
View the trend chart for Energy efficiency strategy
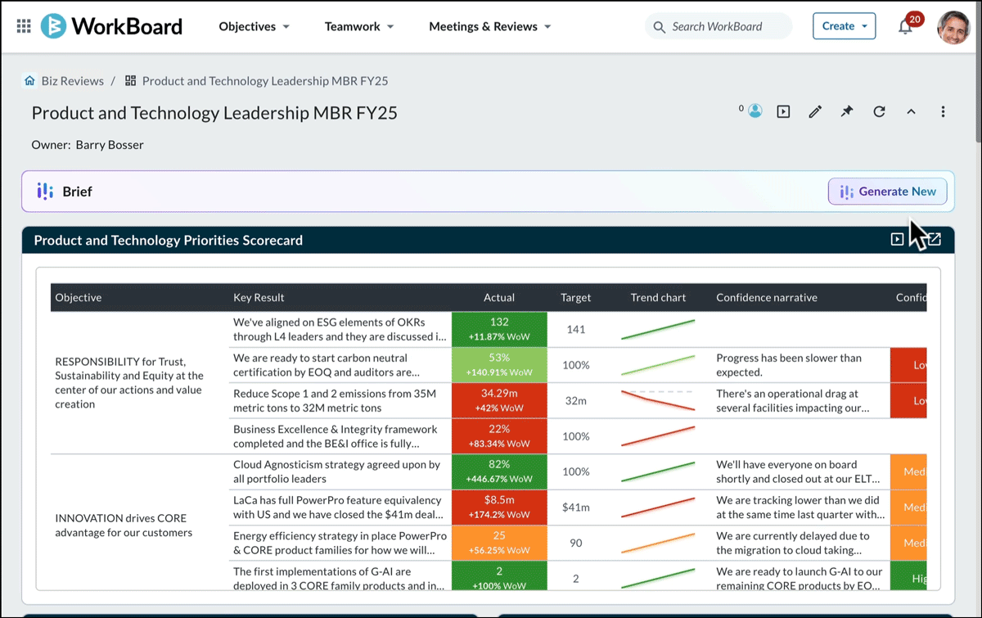point(658,543)
